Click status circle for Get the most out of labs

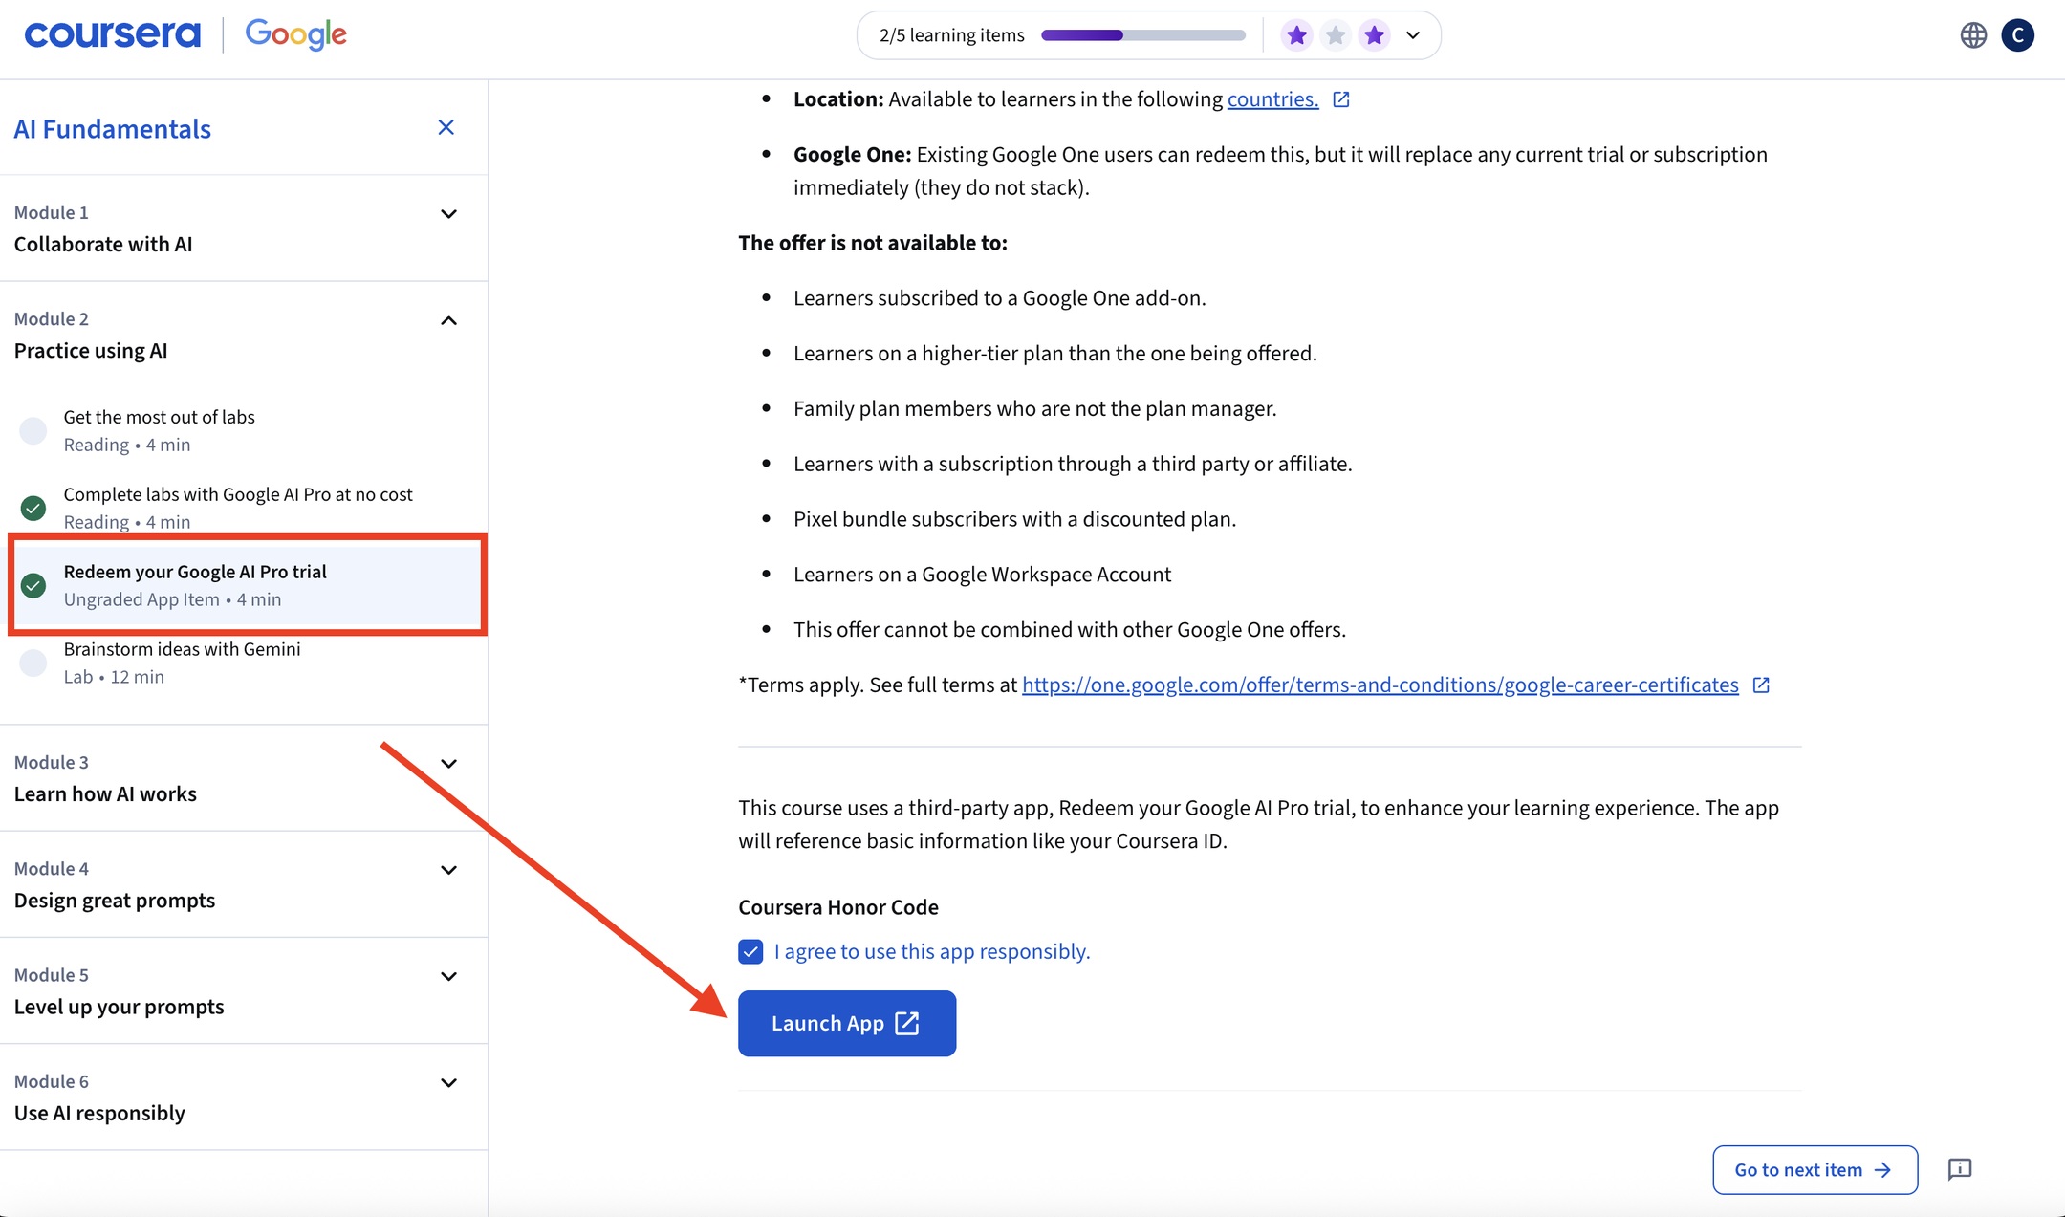(x=33, y=430)
